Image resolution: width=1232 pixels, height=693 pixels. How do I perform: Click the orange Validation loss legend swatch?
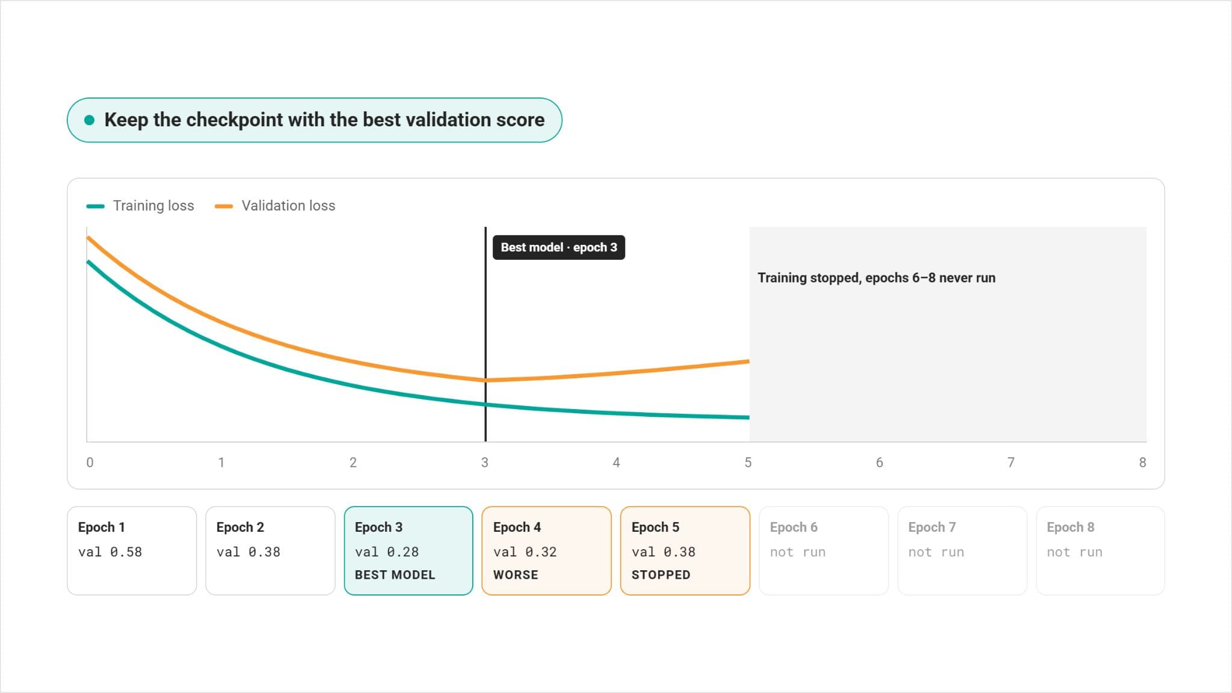coord(224,206)
